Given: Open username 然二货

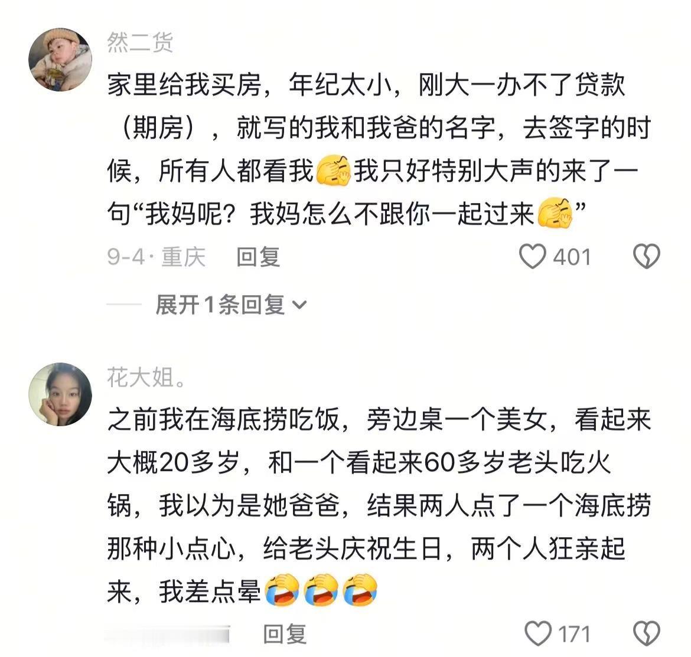Looking at the screenshot, I should tap(140, 43).
